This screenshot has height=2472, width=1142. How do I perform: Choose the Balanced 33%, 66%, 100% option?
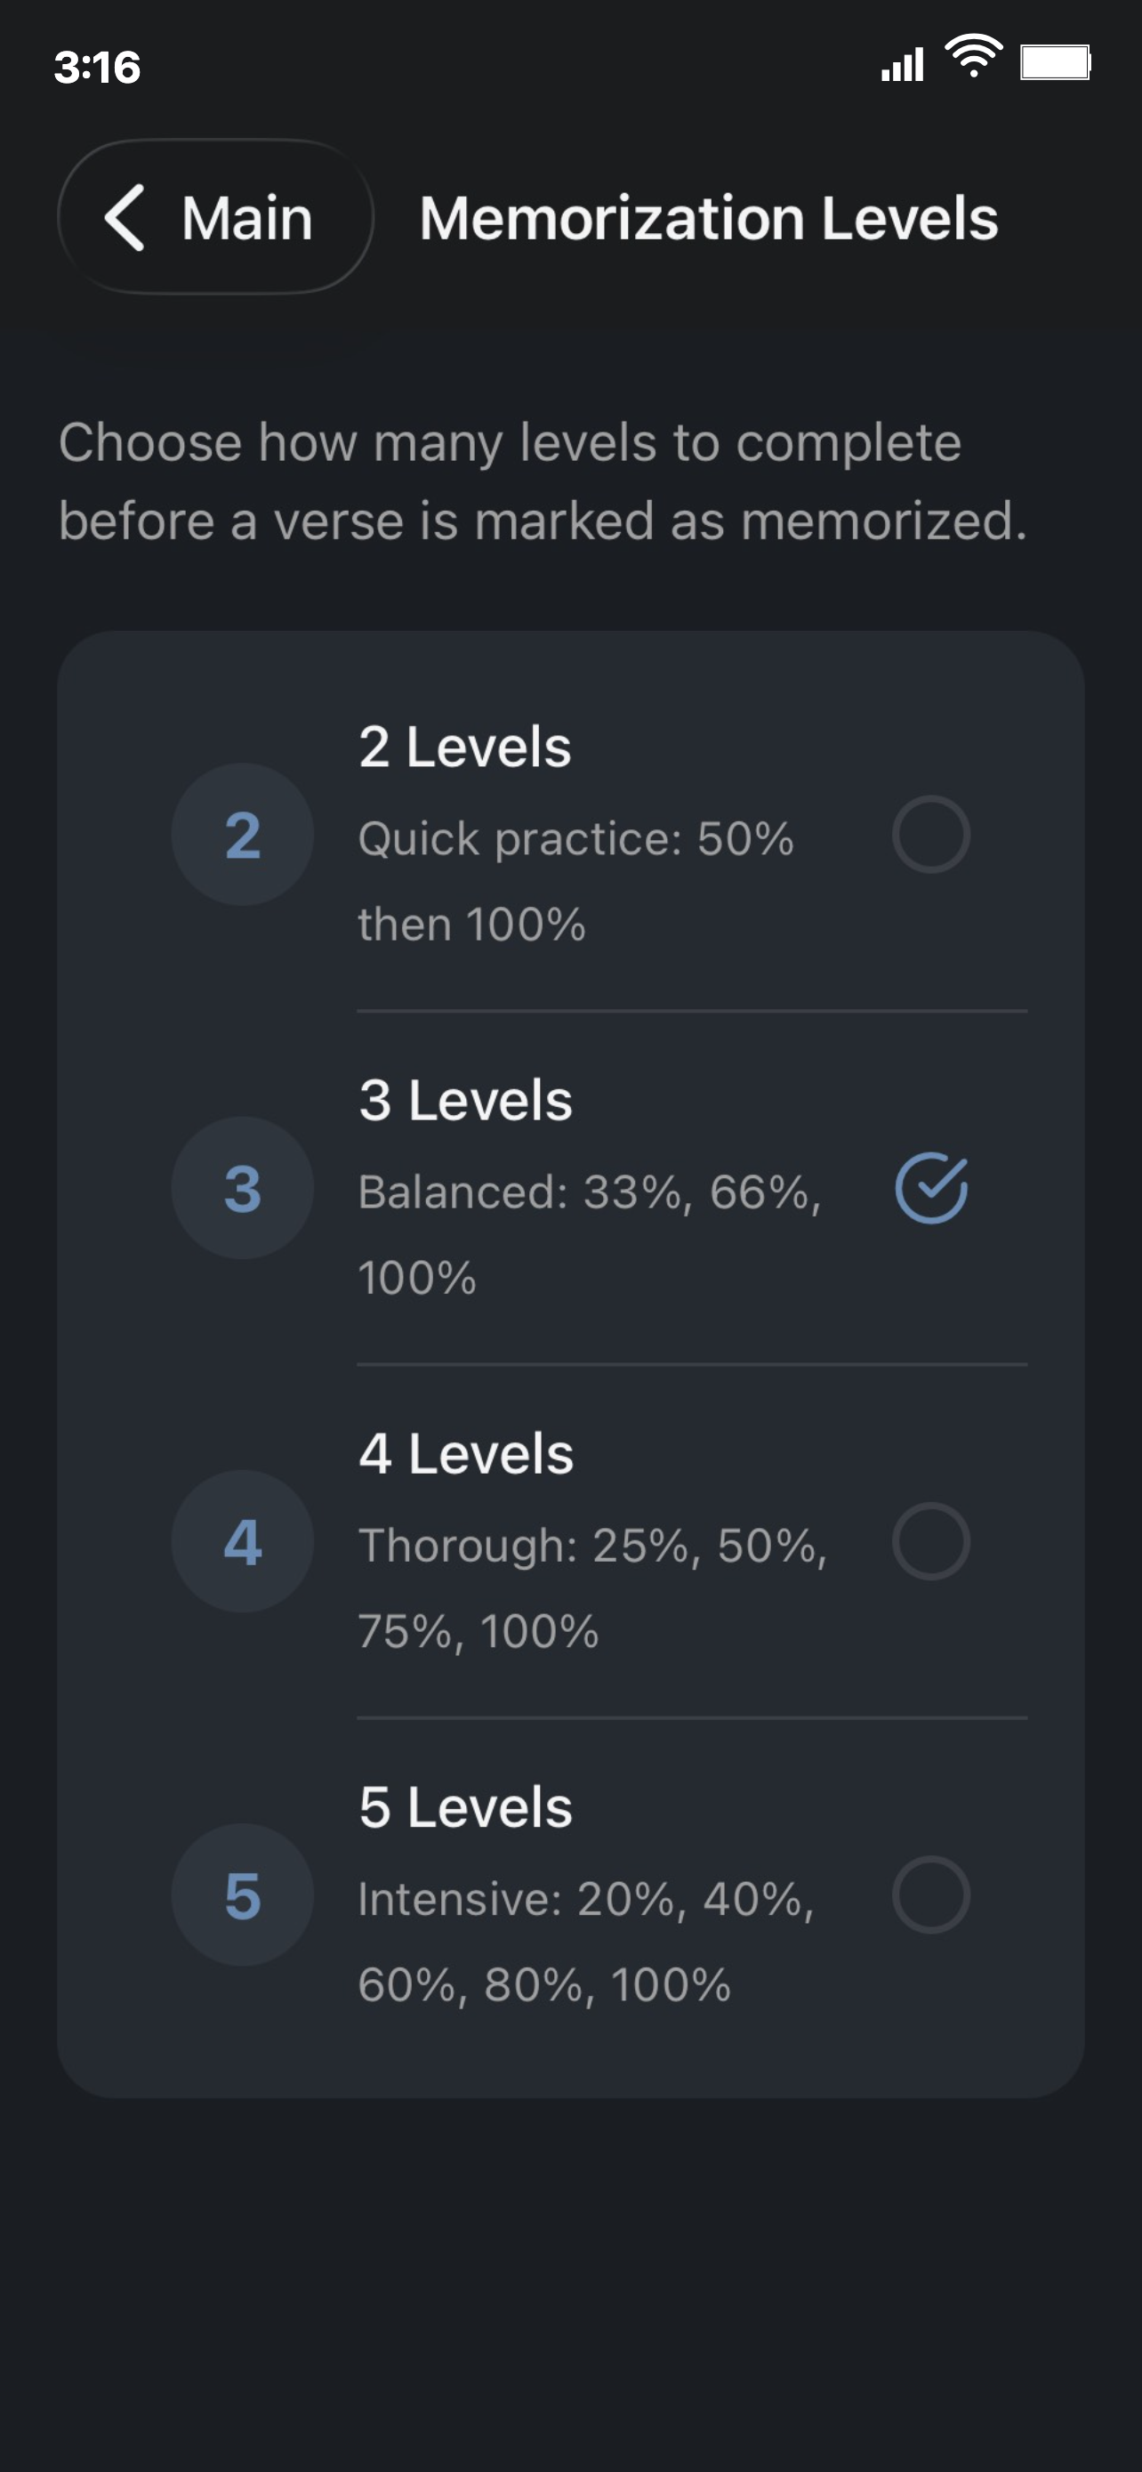pyautogui.click(x=575, y=1188)
